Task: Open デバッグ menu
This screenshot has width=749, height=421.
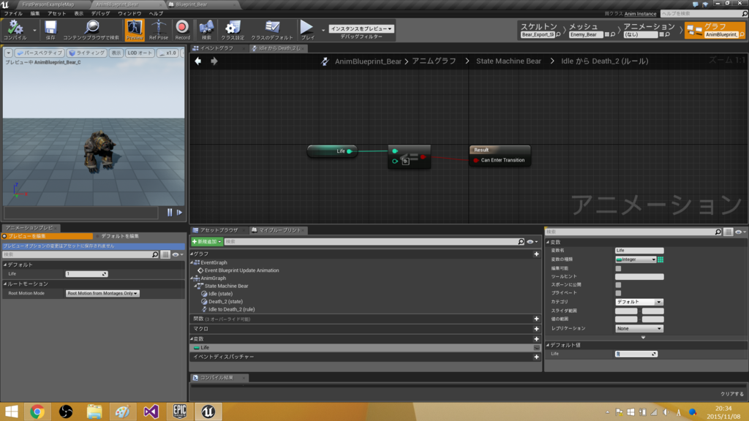Action: (100, 14)
